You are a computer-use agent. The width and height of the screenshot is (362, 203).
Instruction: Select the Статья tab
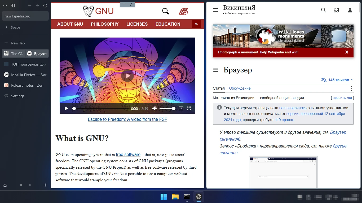point(219,88)
